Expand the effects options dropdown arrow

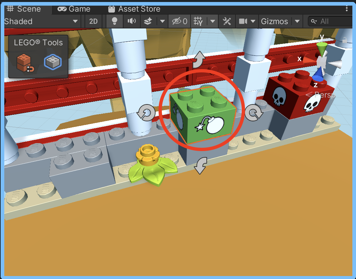(x=162, y=21)
